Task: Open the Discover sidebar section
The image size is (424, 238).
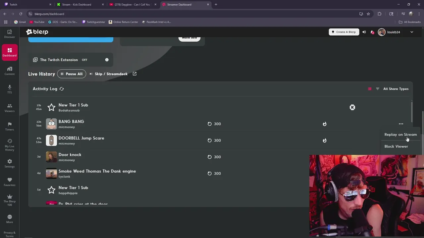Action: tap(10, 33)
